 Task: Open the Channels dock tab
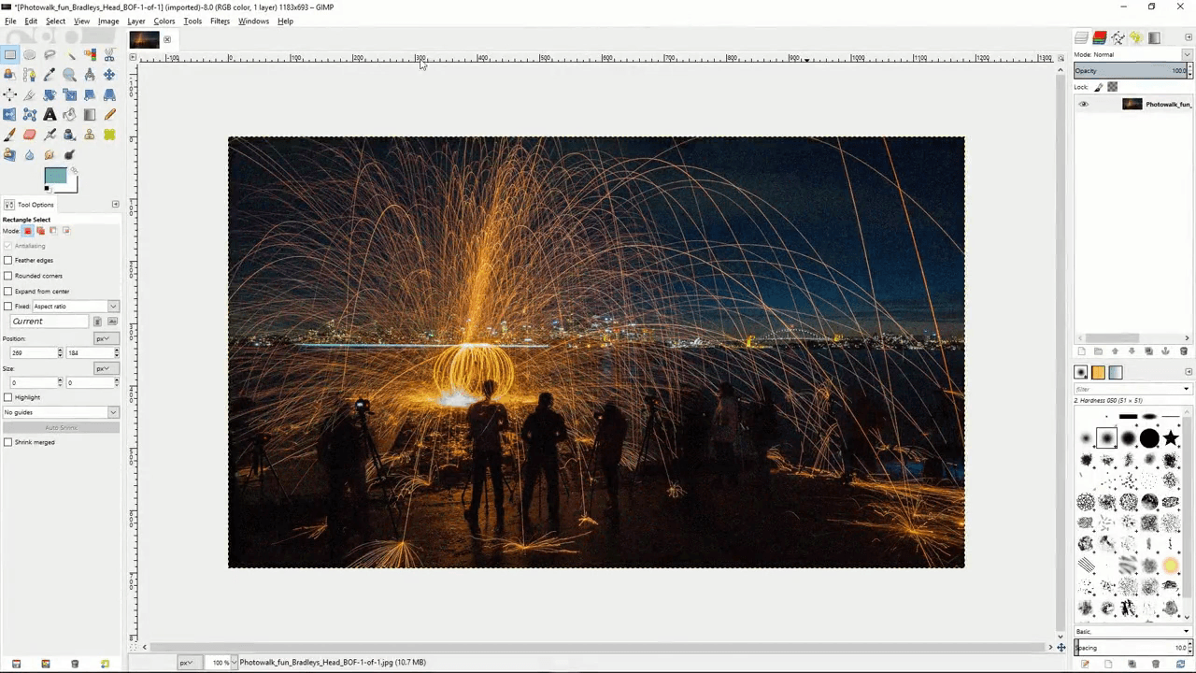[x=1100, y=38]
